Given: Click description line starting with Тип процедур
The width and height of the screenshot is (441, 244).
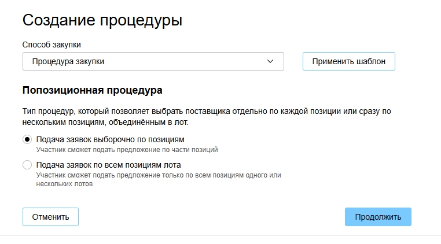Looking at the screenshot, I should pyautogui.click(x=211, y=110).
